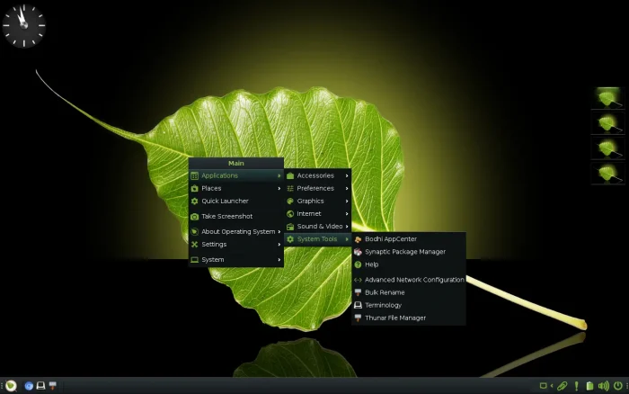629x394 pixels.
Task: Click the power button icon in tray
Action: pos(618,386)
